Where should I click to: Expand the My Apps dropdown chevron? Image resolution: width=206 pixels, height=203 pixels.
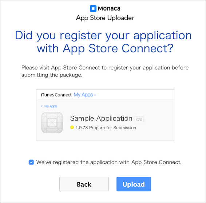[x=95, y=95]
